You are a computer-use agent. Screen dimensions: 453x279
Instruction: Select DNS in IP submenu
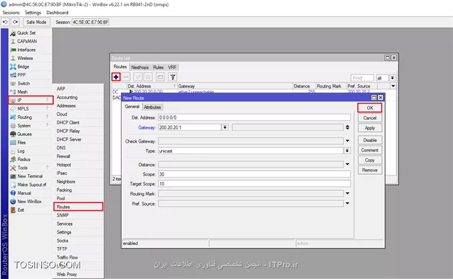tap(78, 148)
